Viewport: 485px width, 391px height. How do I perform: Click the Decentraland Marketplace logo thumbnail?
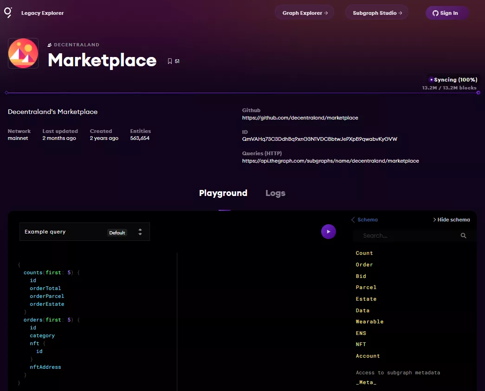(23, 53)
